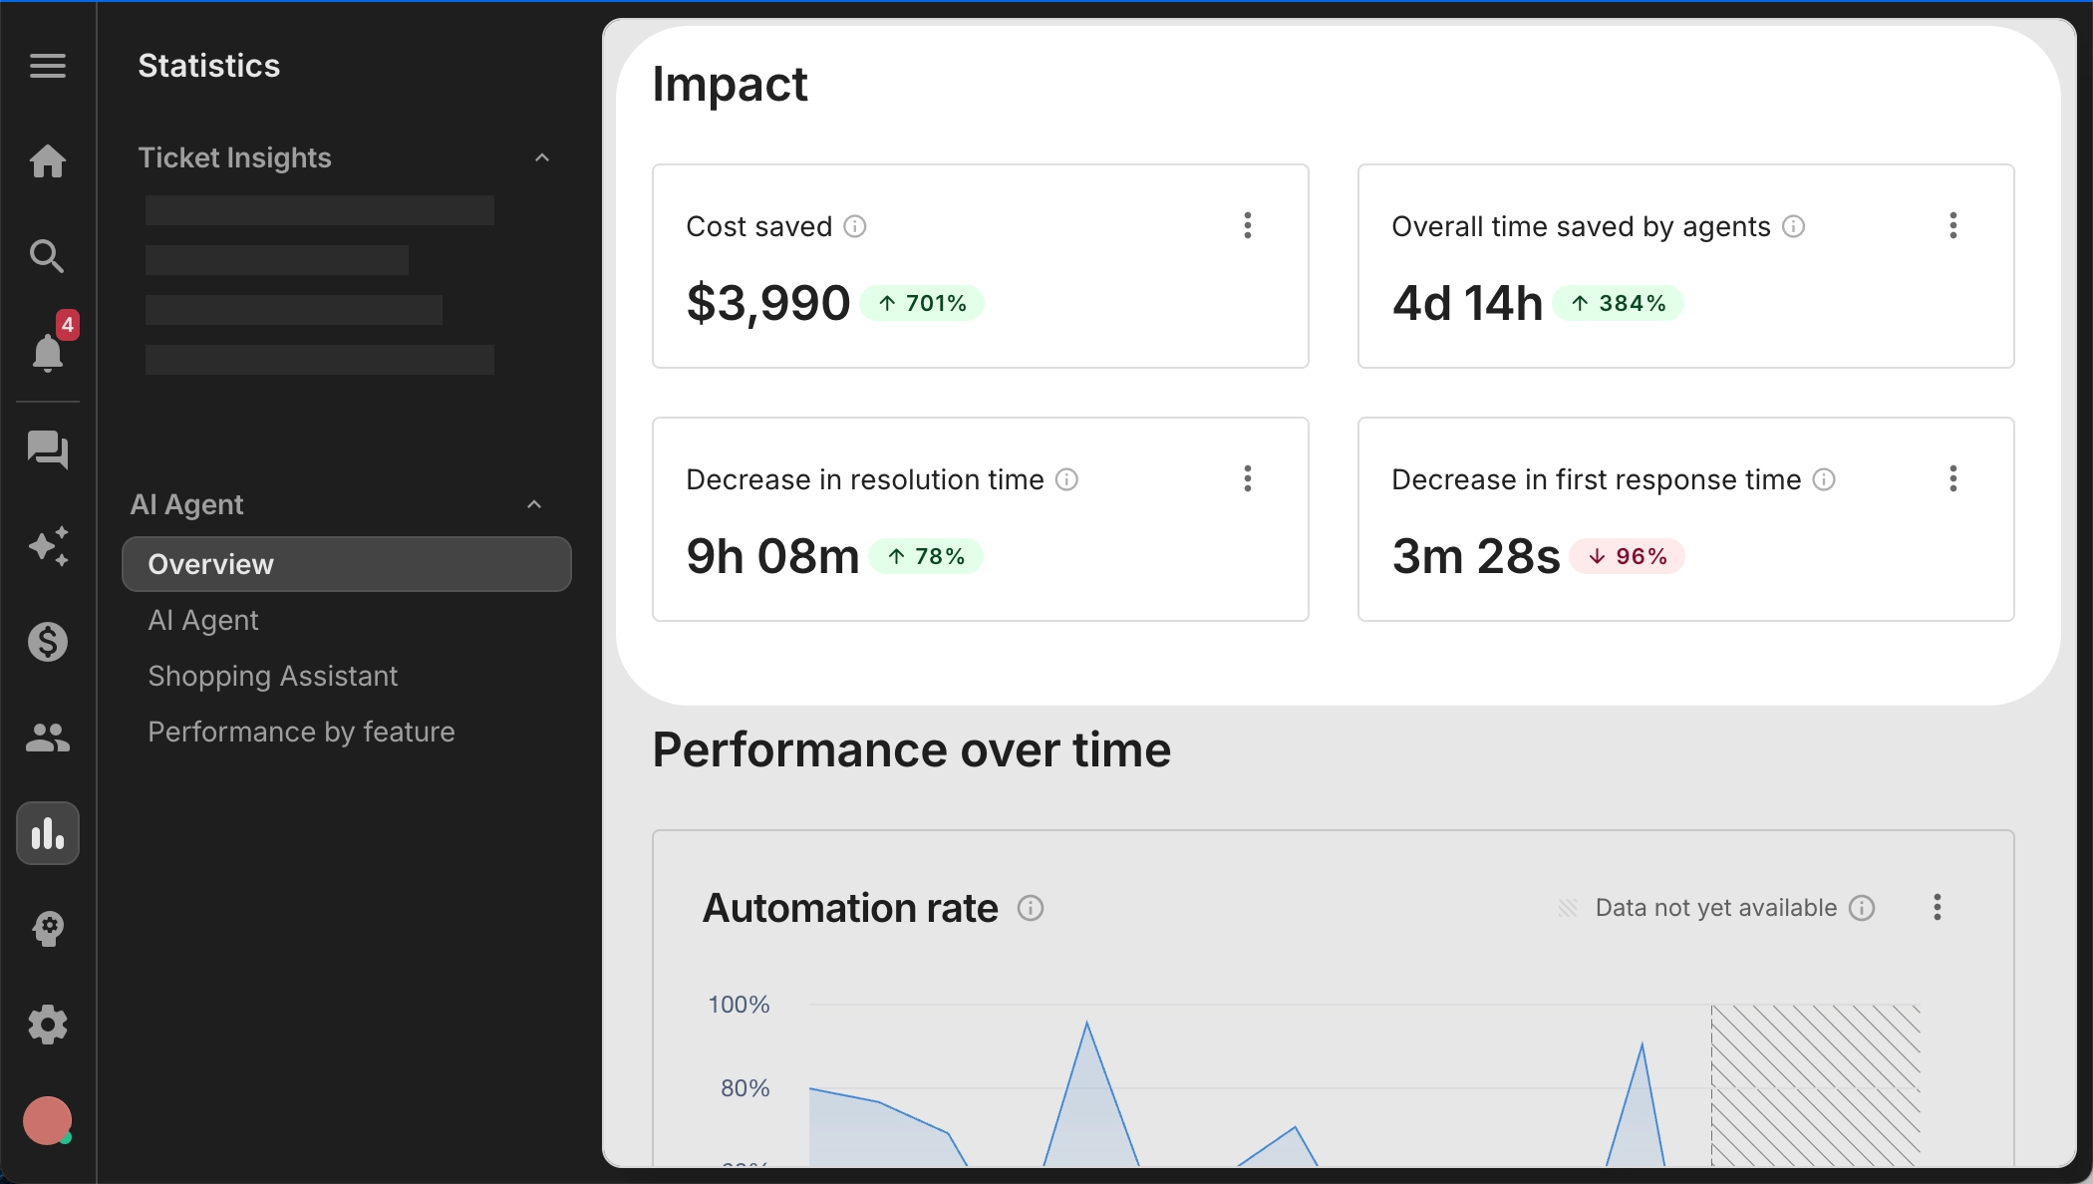Open three-dot menu on Overall time saved card
The width and height of the screenshot is (2093, 1184).
click(1953, 225)
